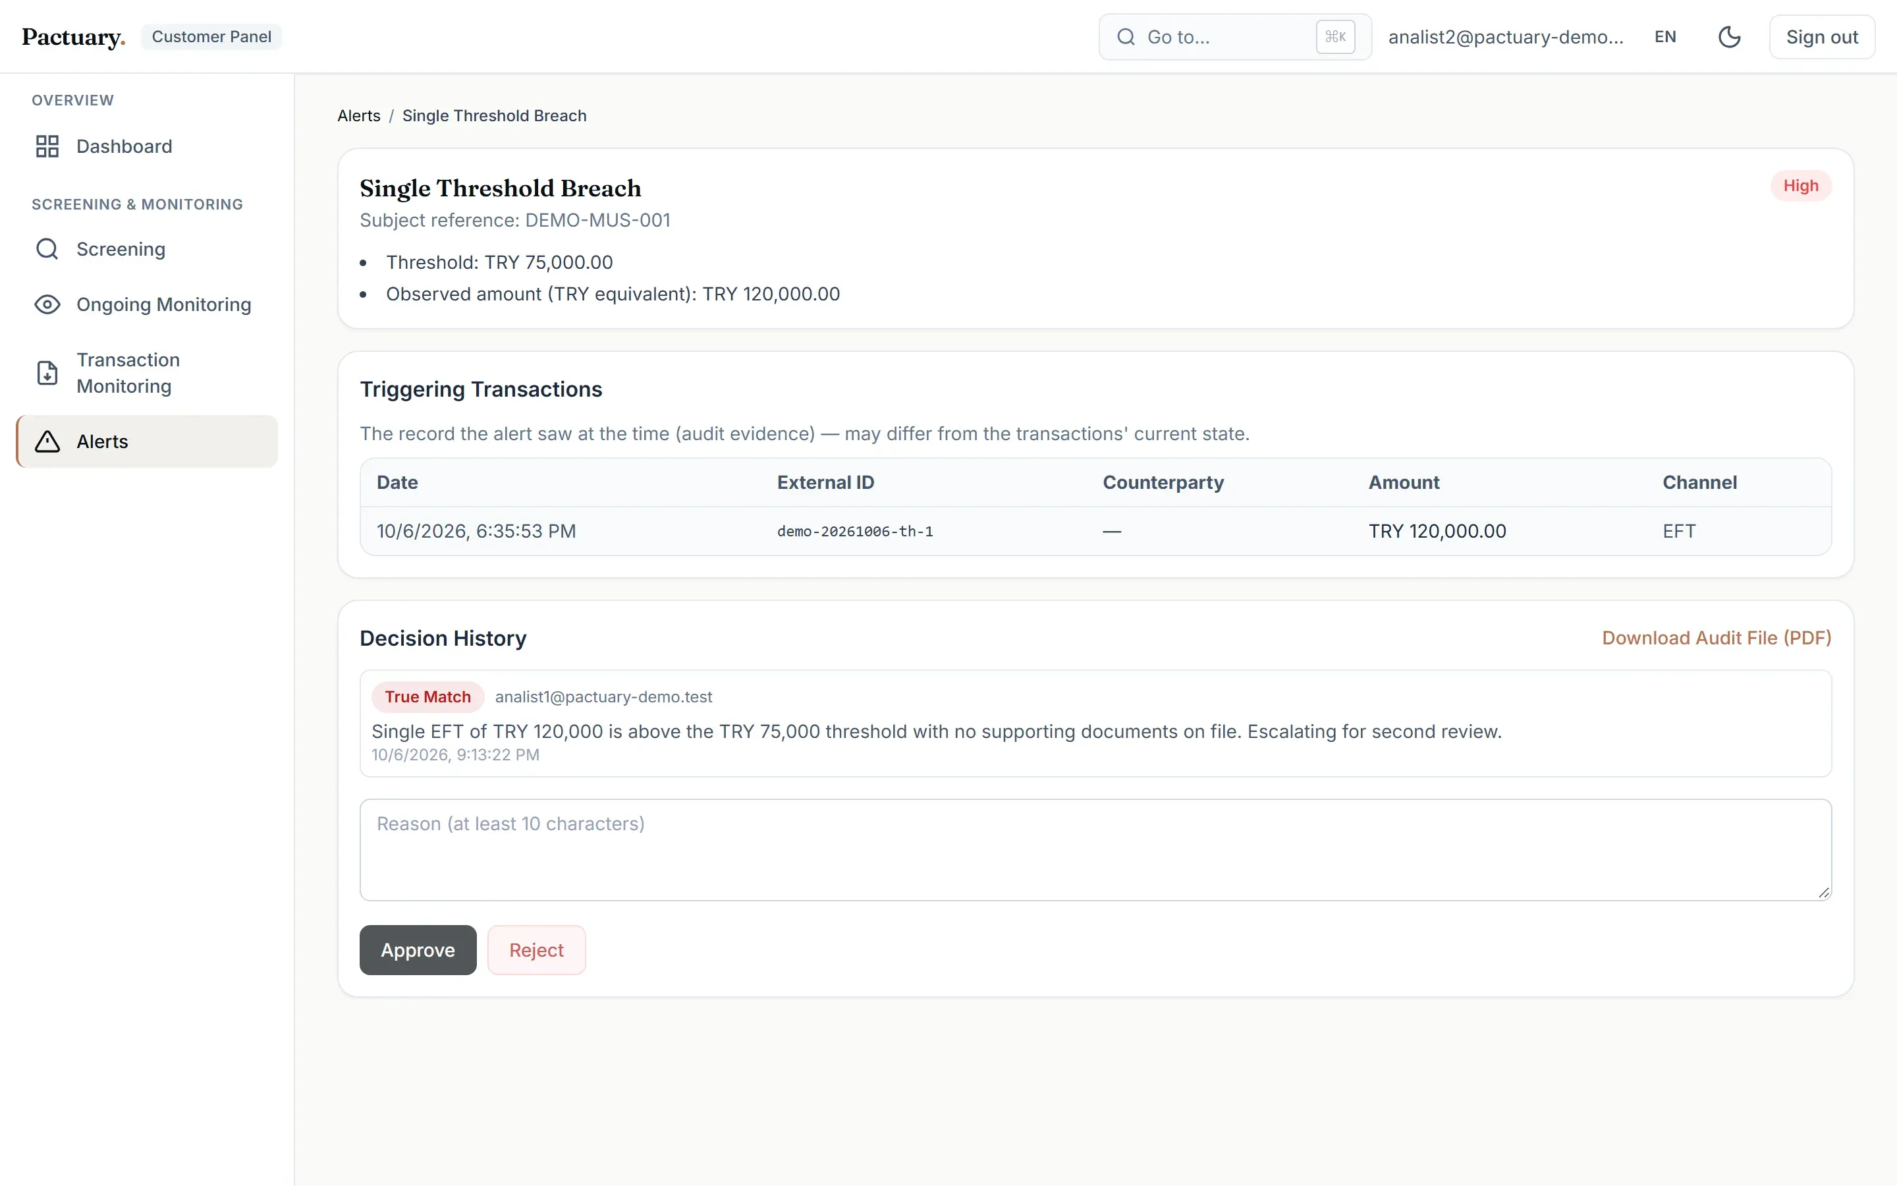
Task: Open the Screening section
Action: click(x=147, y=250)
